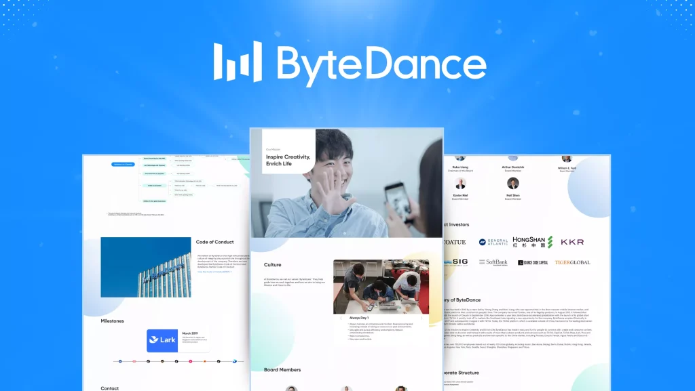Screen dimensions: 695x391
Task: Click the ByteDance building photo
Action: (x=146, y=267)
